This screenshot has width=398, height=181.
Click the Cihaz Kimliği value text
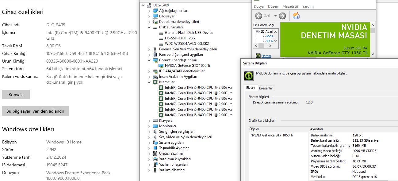(87, 53)
